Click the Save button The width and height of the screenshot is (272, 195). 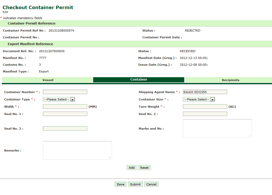[121, 184]
